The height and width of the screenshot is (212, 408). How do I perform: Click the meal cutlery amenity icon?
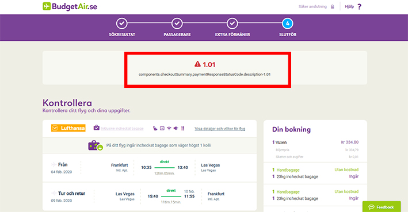click(x=182, y=128)
